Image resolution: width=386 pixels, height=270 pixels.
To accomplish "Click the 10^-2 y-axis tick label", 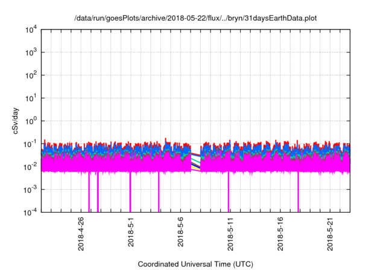I will tap(31, 167).
